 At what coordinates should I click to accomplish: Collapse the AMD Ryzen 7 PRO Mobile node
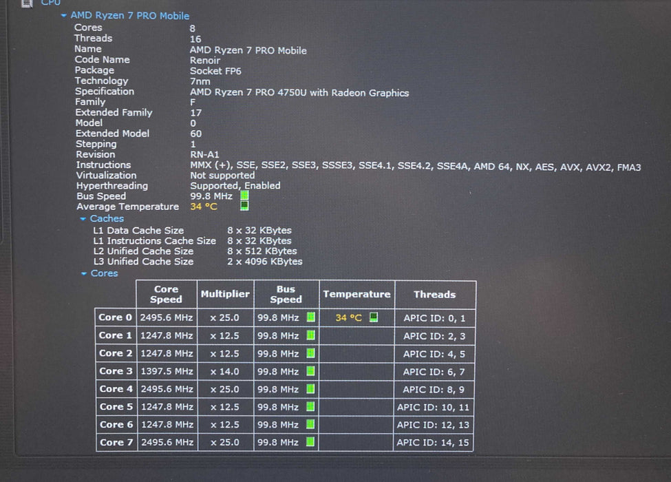pos(64,15)
